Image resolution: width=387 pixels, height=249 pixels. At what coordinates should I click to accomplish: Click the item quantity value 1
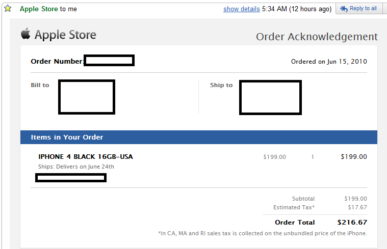pos(313,157)
